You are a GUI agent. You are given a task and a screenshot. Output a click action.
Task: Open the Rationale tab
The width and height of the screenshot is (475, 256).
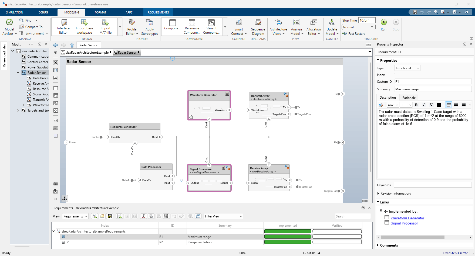point(409,98)
